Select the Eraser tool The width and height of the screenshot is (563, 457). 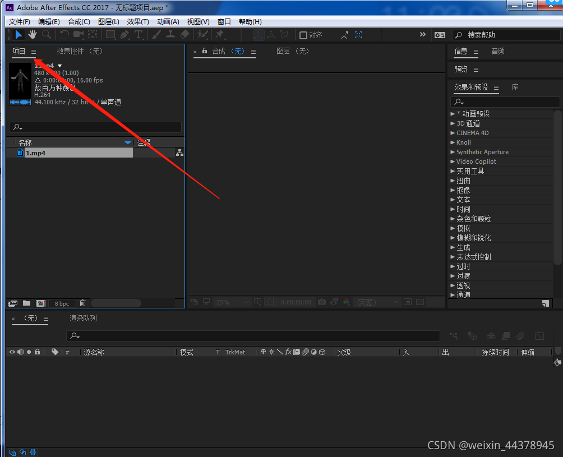click(184, 35)
